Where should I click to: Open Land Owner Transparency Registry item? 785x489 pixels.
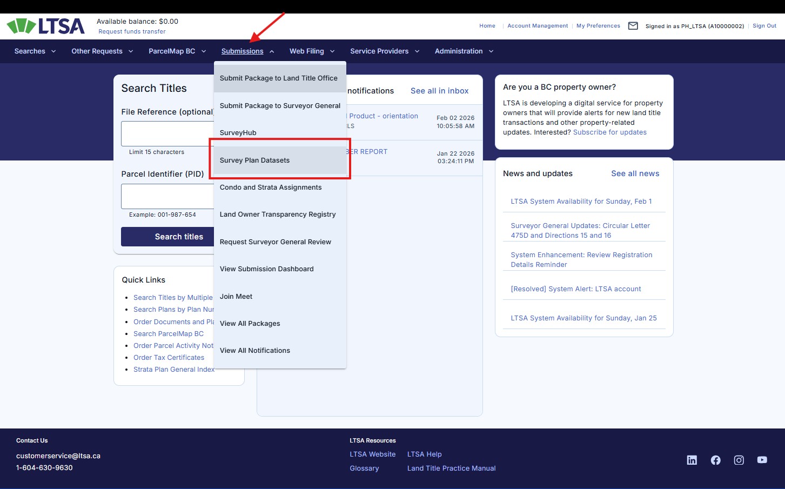(278, 215)
